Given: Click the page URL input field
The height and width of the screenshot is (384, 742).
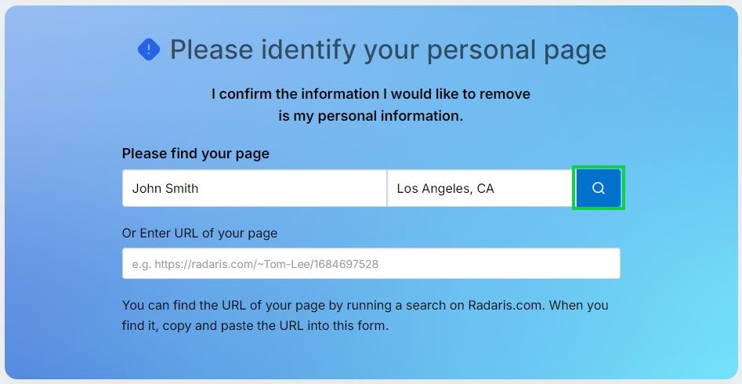Looking at the screenshot, I should pyautogui.click(x=371, y=264).
